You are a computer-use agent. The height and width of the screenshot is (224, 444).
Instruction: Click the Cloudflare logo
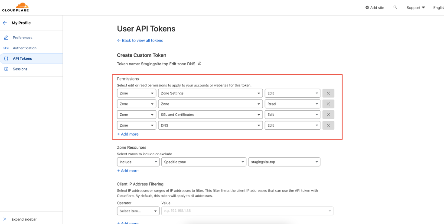click(x=15, y=7)
